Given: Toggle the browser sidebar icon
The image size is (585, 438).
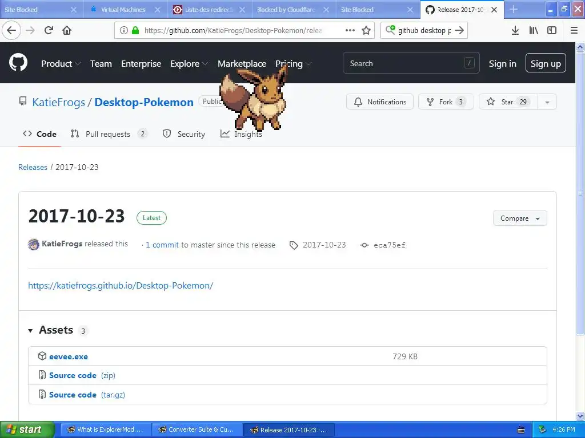Looking at the screenshot, I should tap(552, 30).
